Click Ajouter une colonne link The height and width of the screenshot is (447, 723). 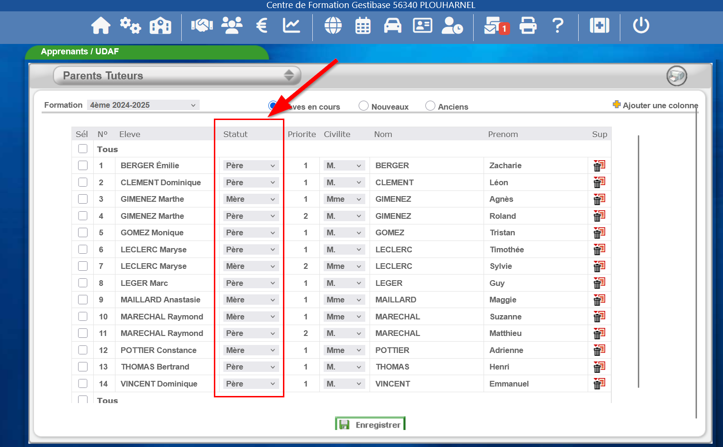[655, 105]
